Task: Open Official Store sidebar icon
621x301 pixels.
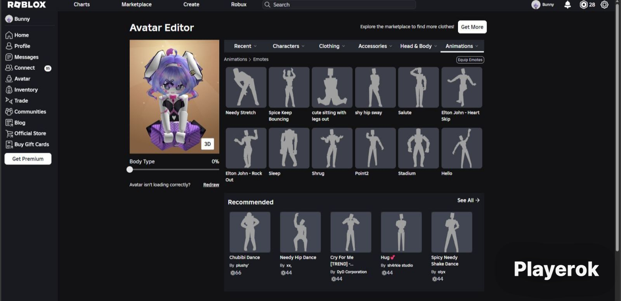Action: (x=9, y=133)
